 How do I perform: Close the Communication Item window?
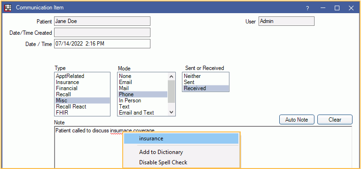point(351,8)
